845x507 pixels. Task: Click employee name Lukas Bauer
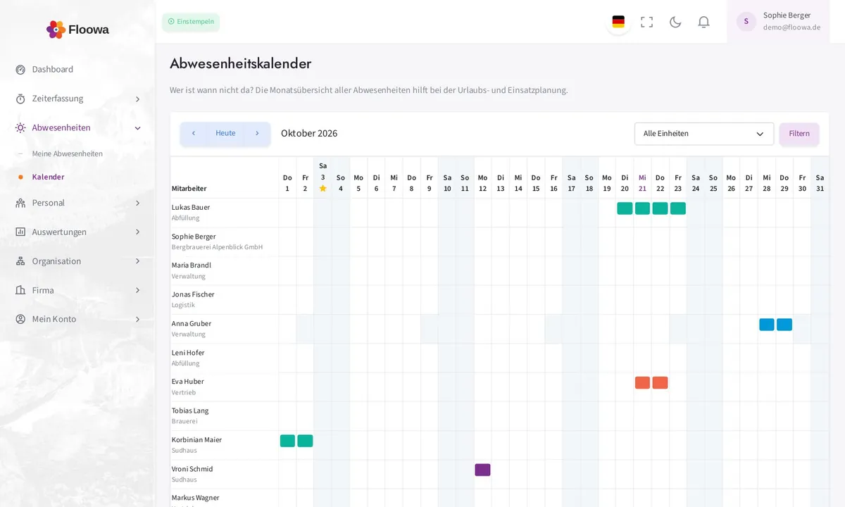pyautogui.click(x=191, y=208)
